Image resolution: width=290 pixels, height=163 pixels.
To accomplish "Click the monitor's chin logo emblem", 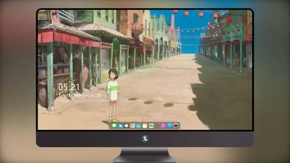I will point(145,139).
